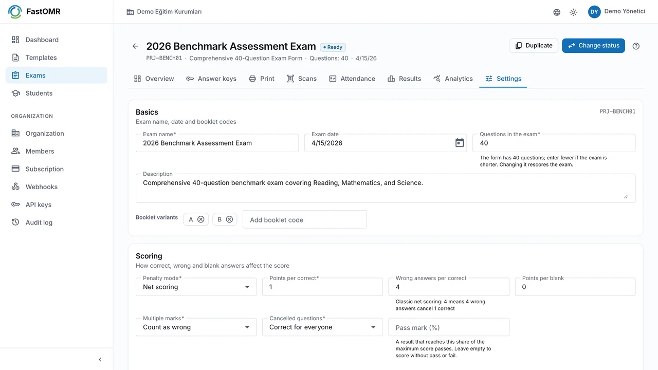Switch to the Analytics tab
Viewport: 658px width, 370px height.
pyautogui.click(x=453, y=79)
